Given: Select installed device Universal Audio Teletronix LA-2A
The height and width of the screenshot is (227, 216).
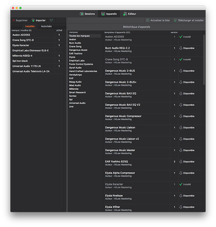Looking at the screenshot, I should [37, 71].
